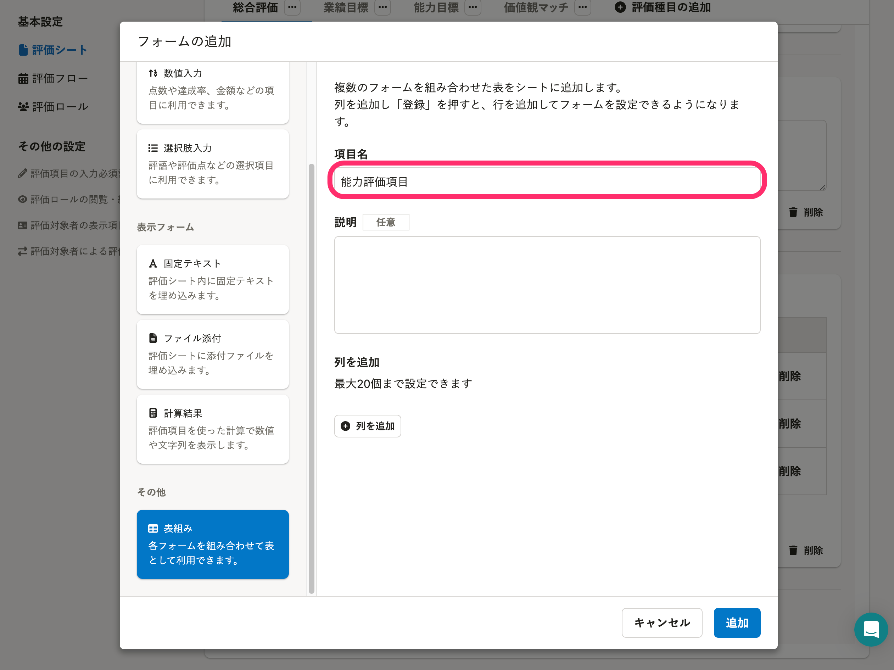
Task: Select the 表組み form card
Action: [213, 544]
